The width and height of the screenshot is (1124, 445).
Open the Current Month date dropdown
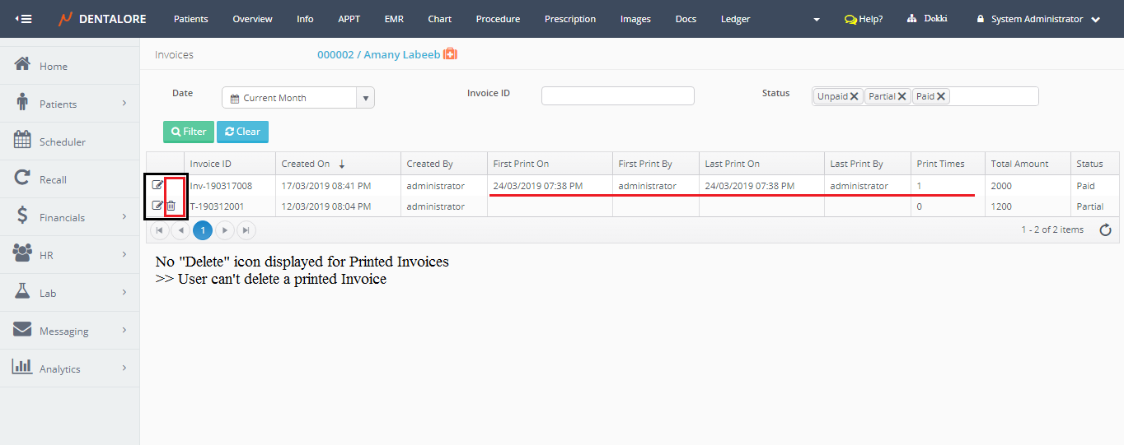tap(365, 98)
